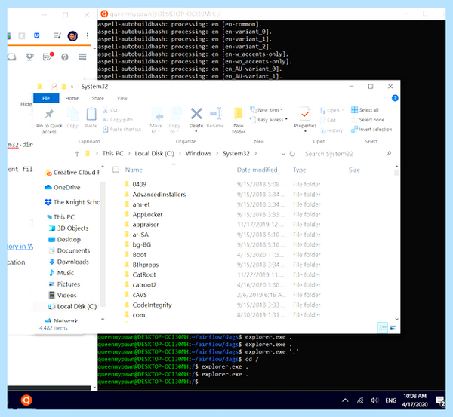Open the Delete options dropdown arrow
453x417 pixels.
196,132
